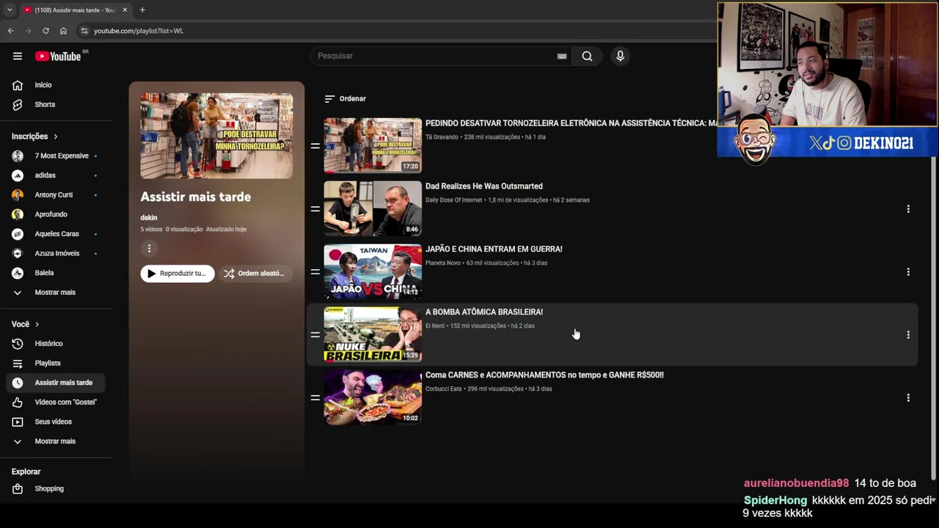
Task: Open Shopping under Explorar
Action: 55,488
